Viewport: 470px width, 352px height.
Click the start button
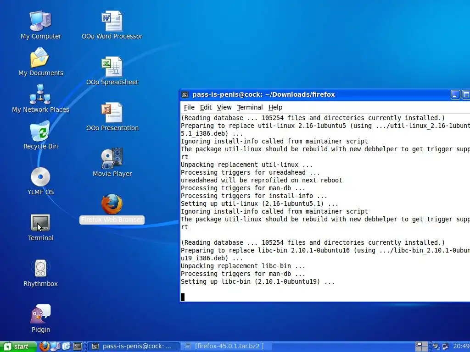coord(18,346)
